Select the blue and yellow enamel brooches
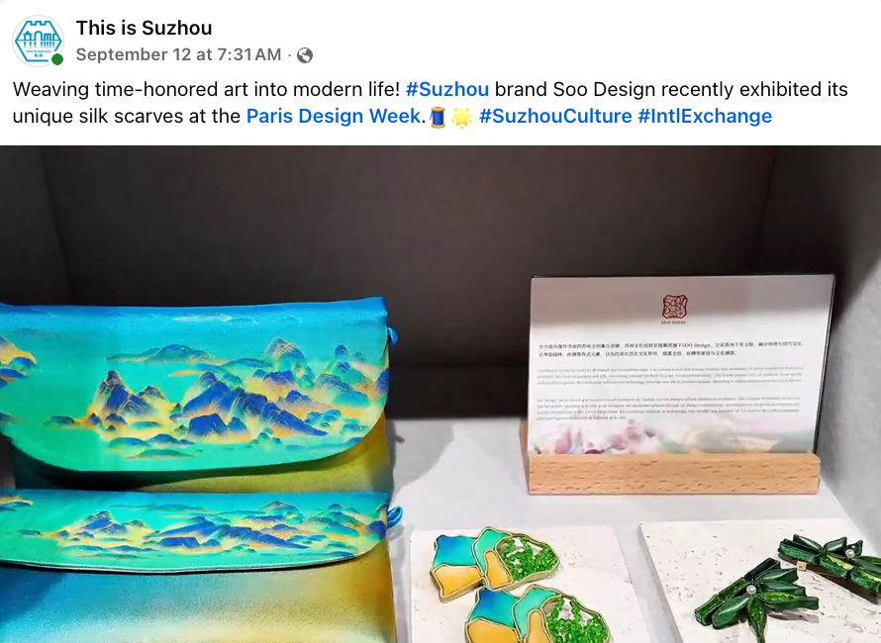The height and width of the screenshot is (643, 881). coord(520,584)
